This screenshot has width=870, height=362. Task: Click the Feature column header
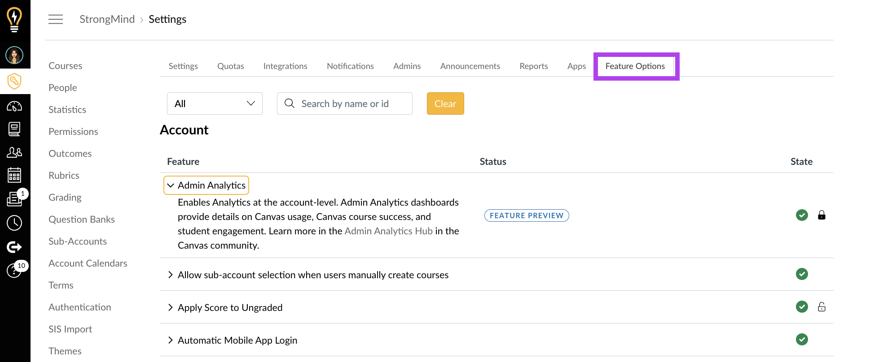[183, 161]
